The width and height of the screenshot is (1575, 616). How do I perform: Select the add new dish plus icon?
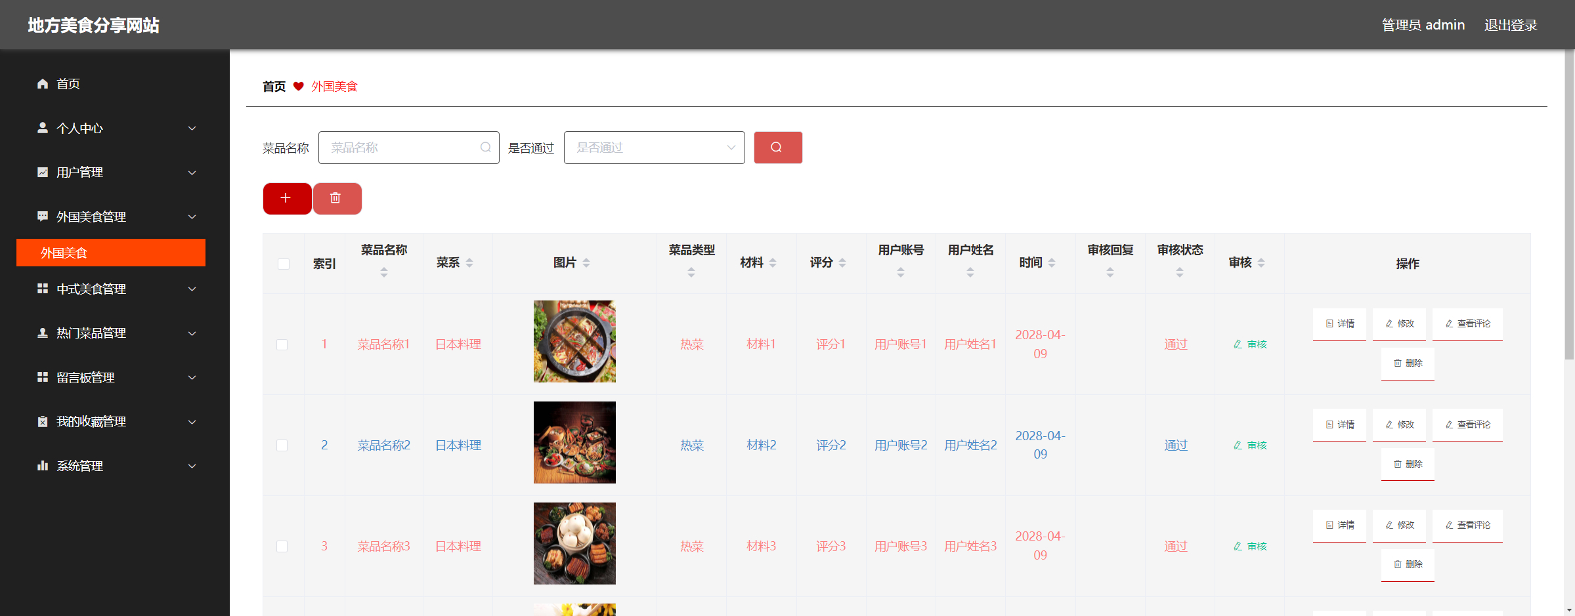(x=286, y=198)
